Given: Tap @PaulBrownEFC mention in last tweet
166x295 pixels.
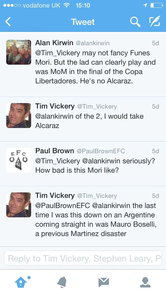Looking at the screenshot, I should point(63,206).
